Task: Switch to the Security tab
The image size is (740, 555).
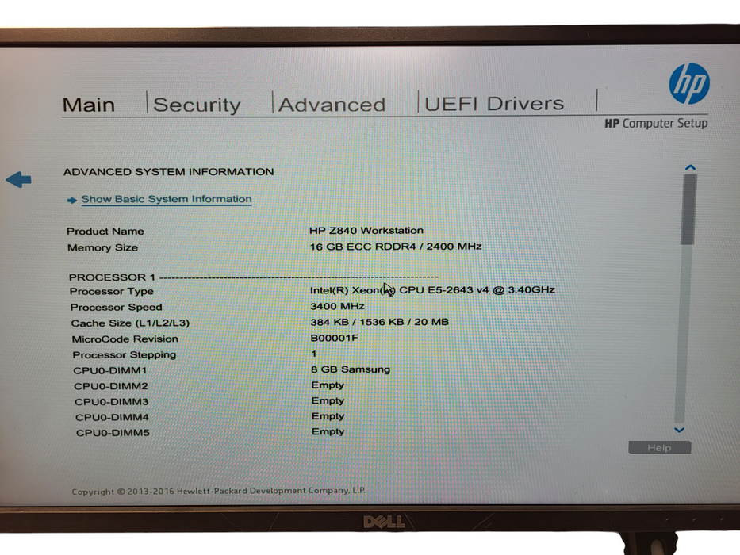Action: pos(197,105)
